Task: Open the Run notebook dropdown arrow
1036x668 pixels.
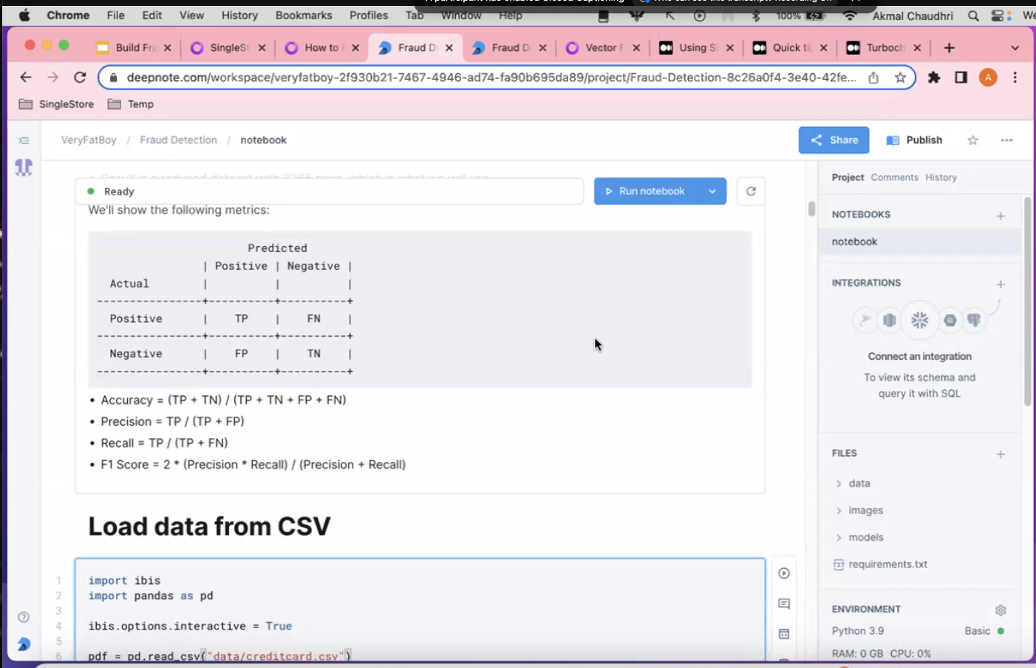Action: click(x=712, y=191)
